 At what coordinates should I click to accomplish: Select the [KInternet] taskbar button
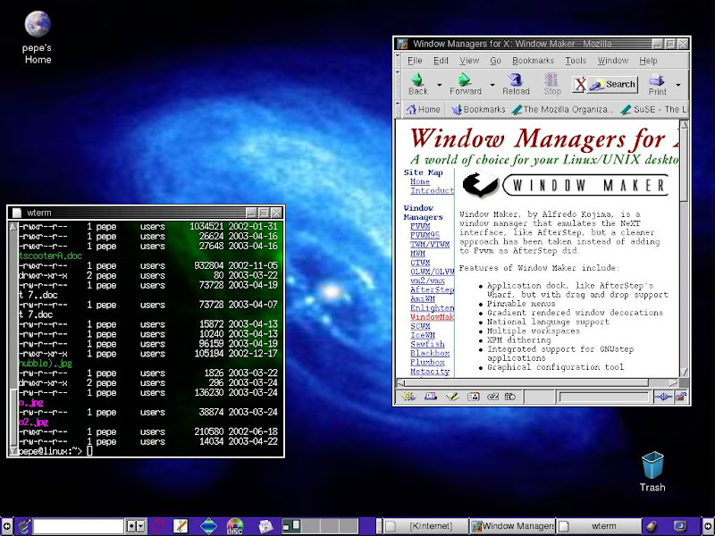pos(426,526)
